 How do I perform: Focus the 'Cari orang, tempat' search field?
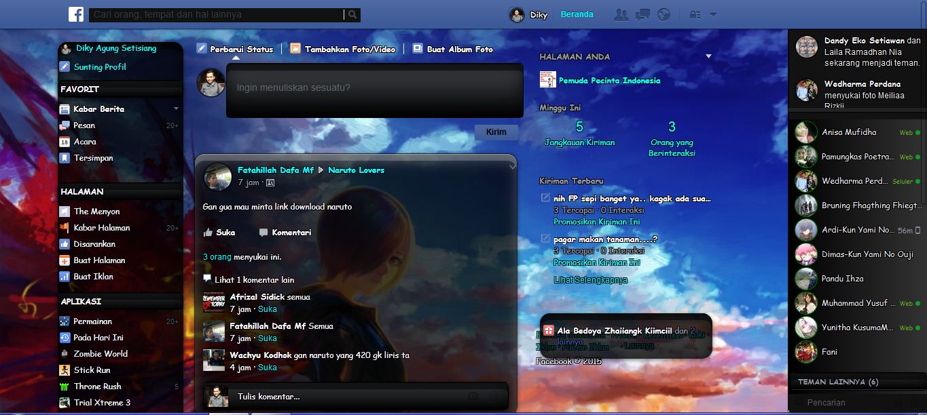216,14
